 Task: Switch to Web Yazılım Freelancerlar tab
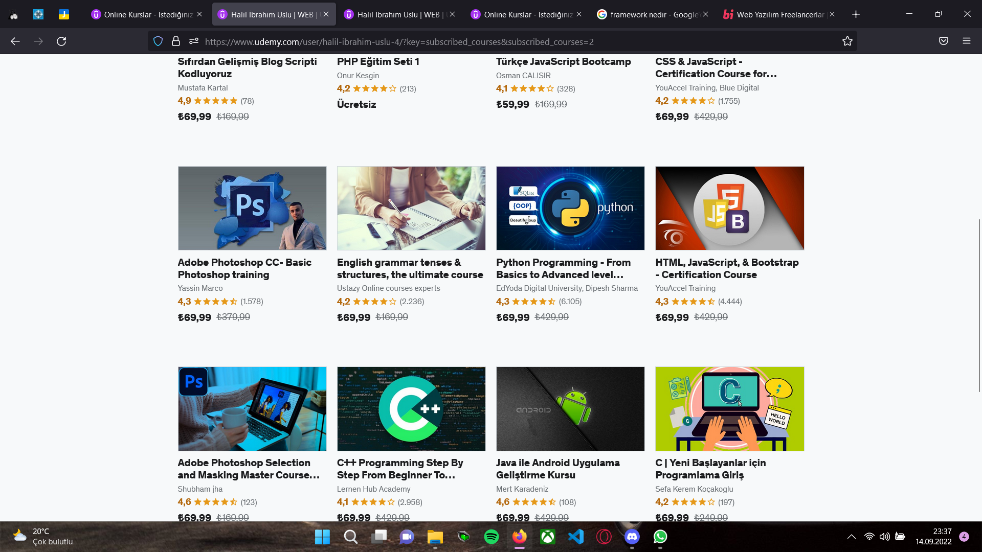pyautogui.click(x=780, y=14)
